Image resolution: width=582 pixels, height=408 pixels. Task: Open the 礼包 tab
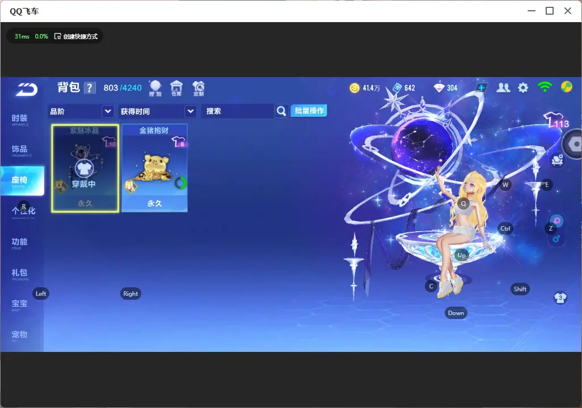click(x=20, y=273)
